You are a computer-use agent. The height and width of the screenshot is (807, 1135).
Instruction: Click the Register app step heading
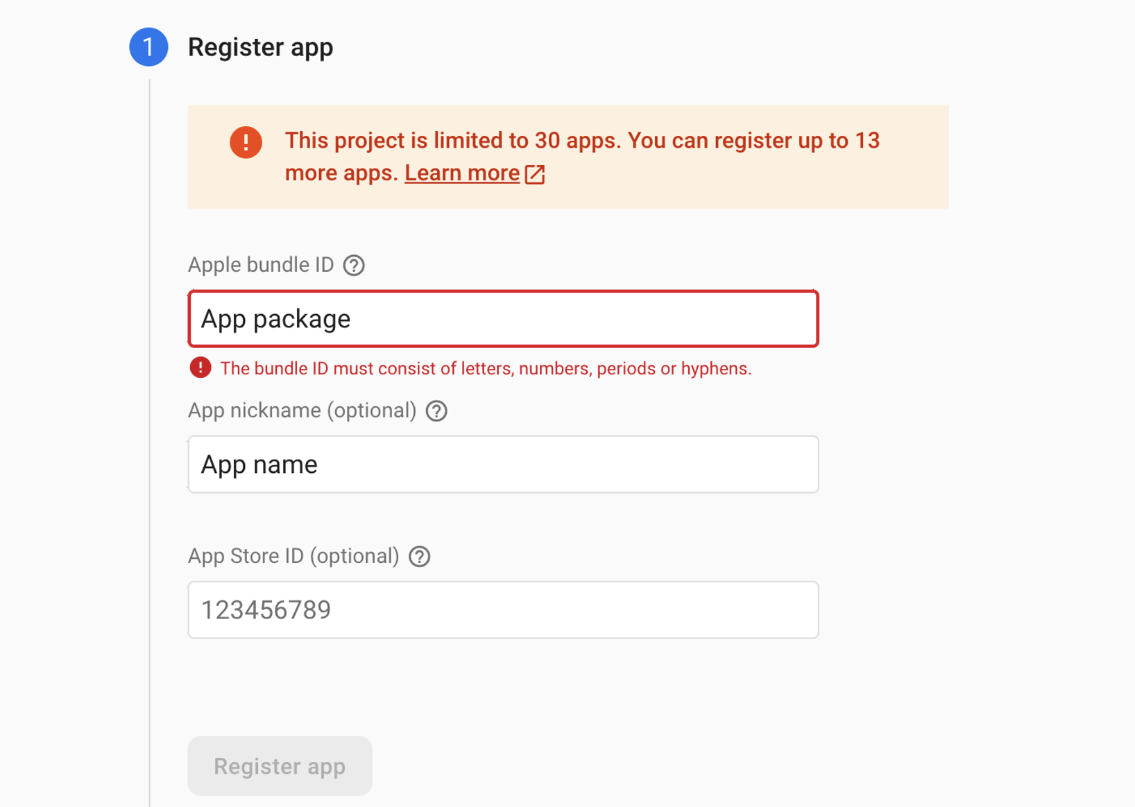point(260,47)
